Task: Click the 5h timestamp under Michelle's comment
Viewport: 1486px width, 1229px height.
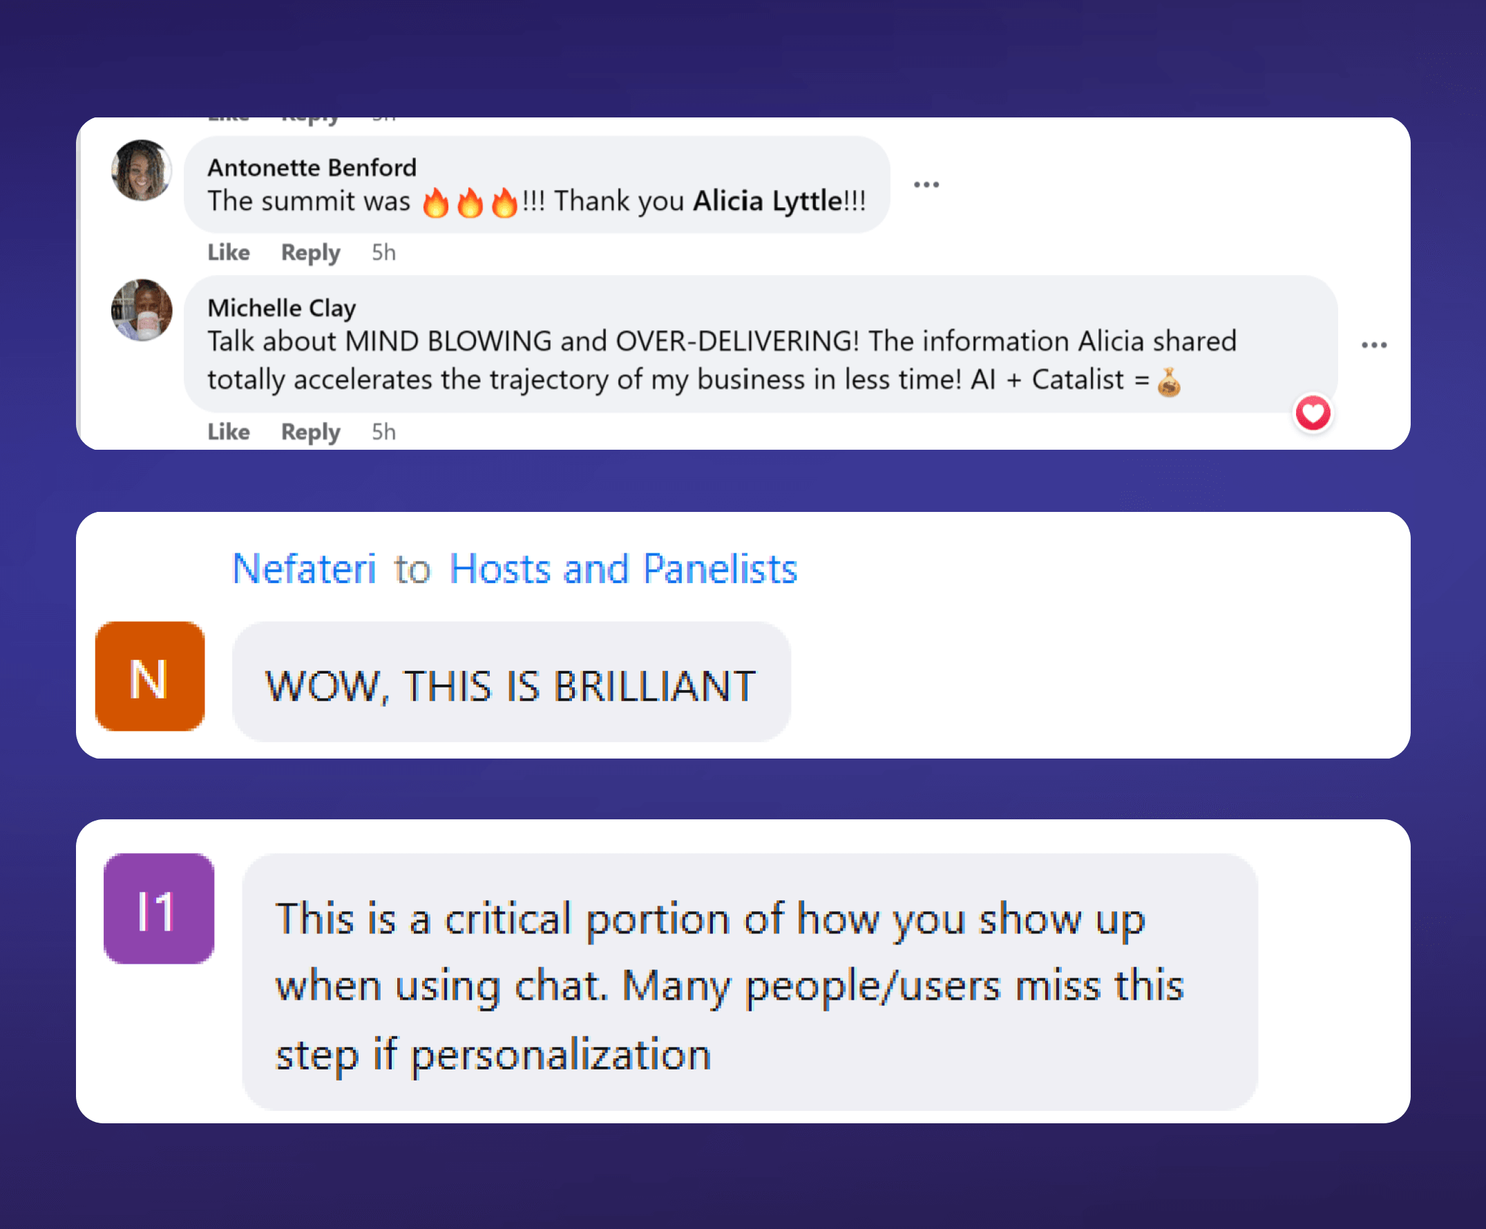Action: coord(383,432)
